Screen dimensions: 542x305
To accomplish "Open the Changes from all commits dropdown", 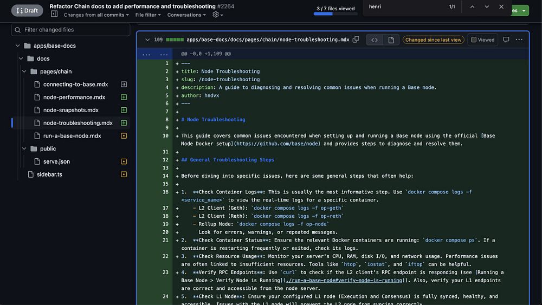I will 95,15.
